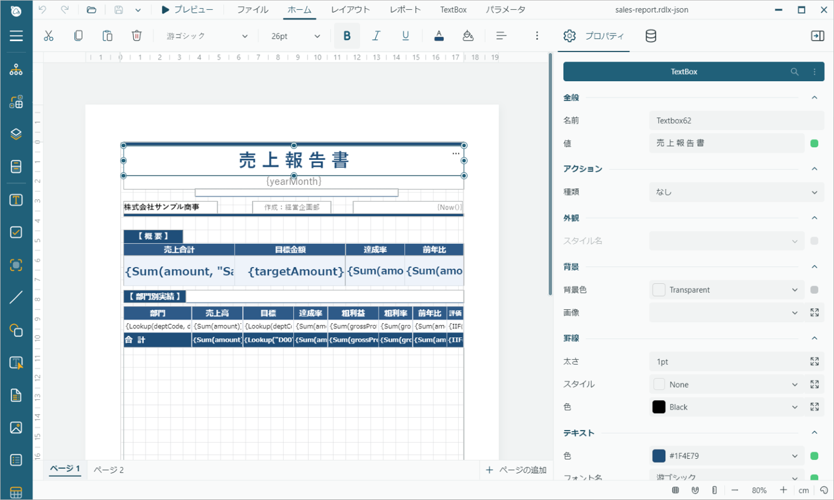Select the List tool in the toolbox
This screenshot has height=500, width=834.
[x=16, y=460]
